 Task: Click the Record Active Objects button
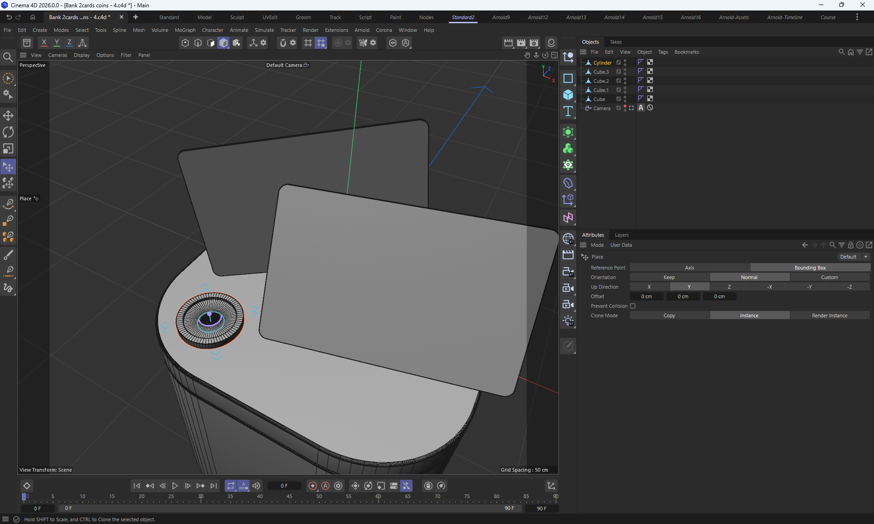313,486
